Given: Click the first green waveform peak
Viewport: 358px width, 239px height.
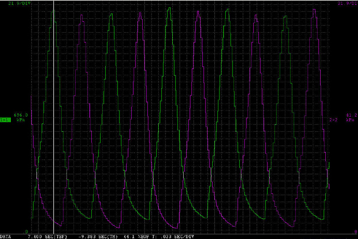Looking at the screenshot, I should point(52,10).
